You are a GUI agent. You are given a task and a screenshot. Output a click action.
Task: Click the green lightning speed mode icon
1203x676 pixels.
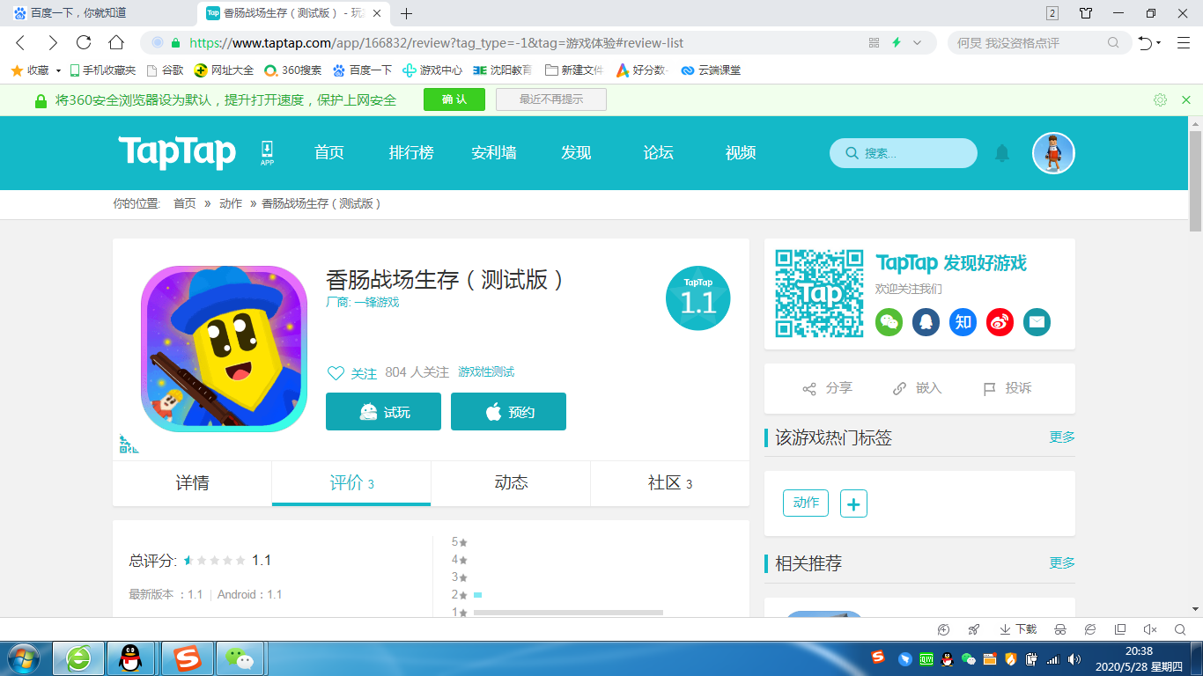pyautogui.click(x=897, y=42)
